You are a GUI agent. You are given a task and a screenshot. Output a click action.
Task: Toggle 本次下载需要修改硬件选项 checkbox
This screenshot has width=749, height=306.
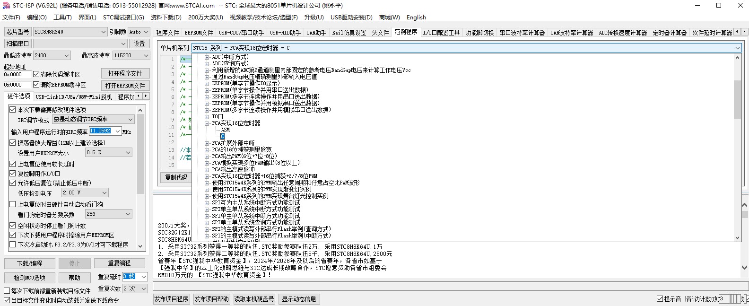pyautogui.click(x=13, y=109)
